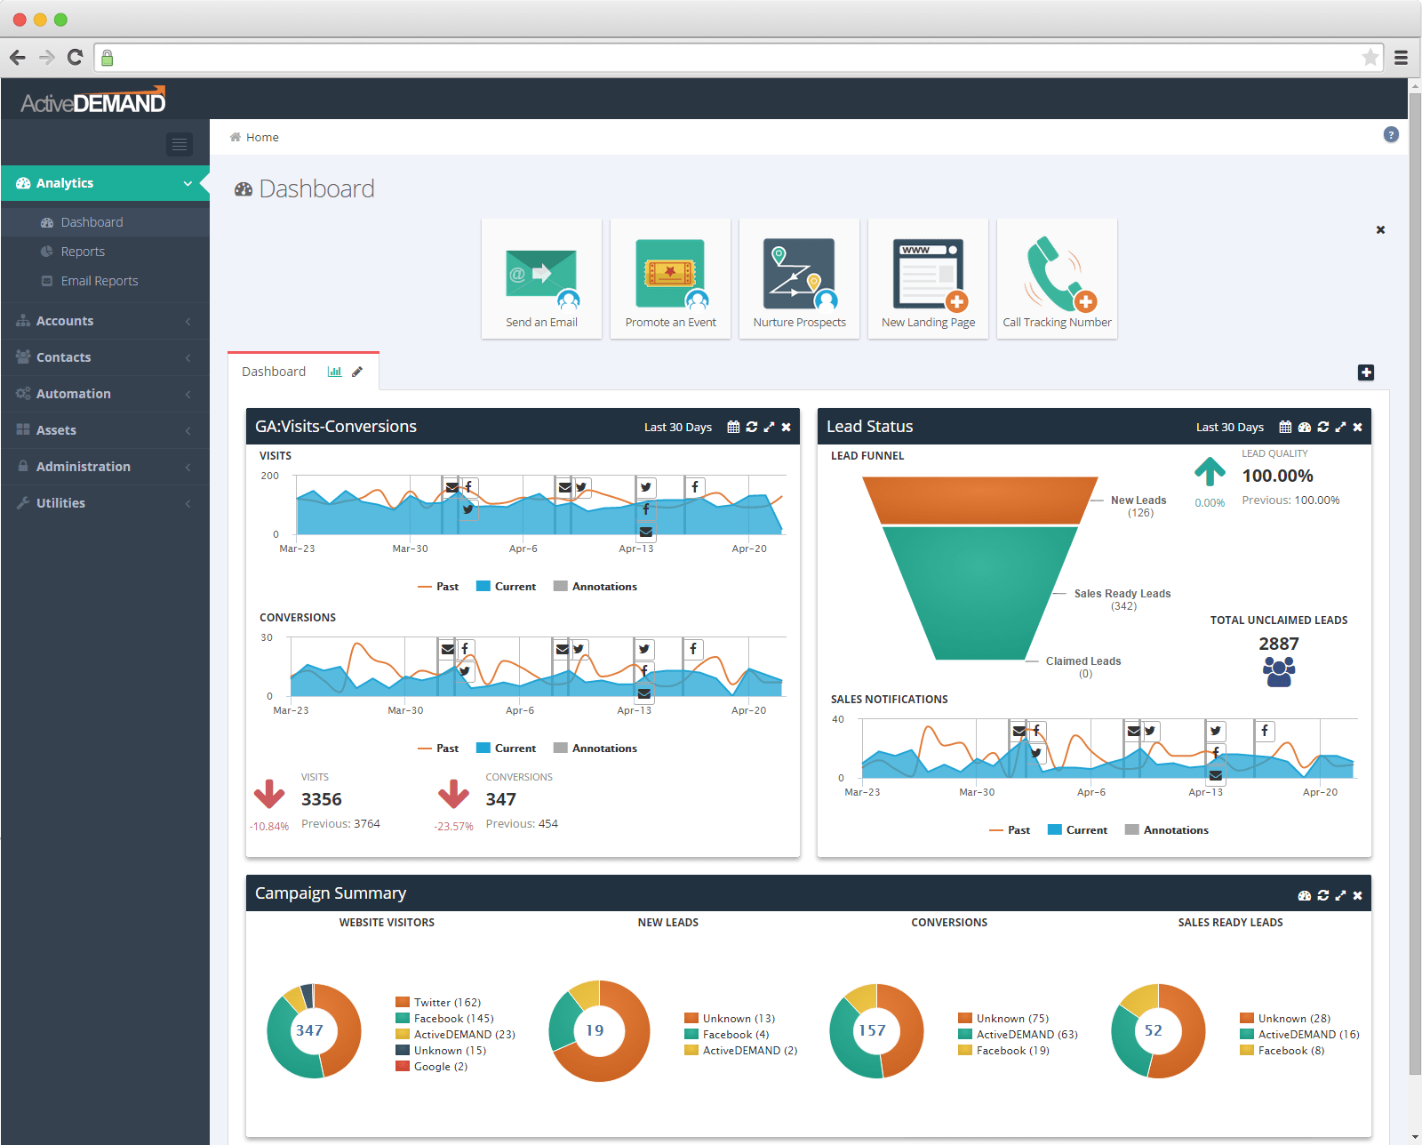This screenshot has width=1422, height=1145.
Task: Toggle Past series in Conversions chart legend
Action: coord(438,749)
